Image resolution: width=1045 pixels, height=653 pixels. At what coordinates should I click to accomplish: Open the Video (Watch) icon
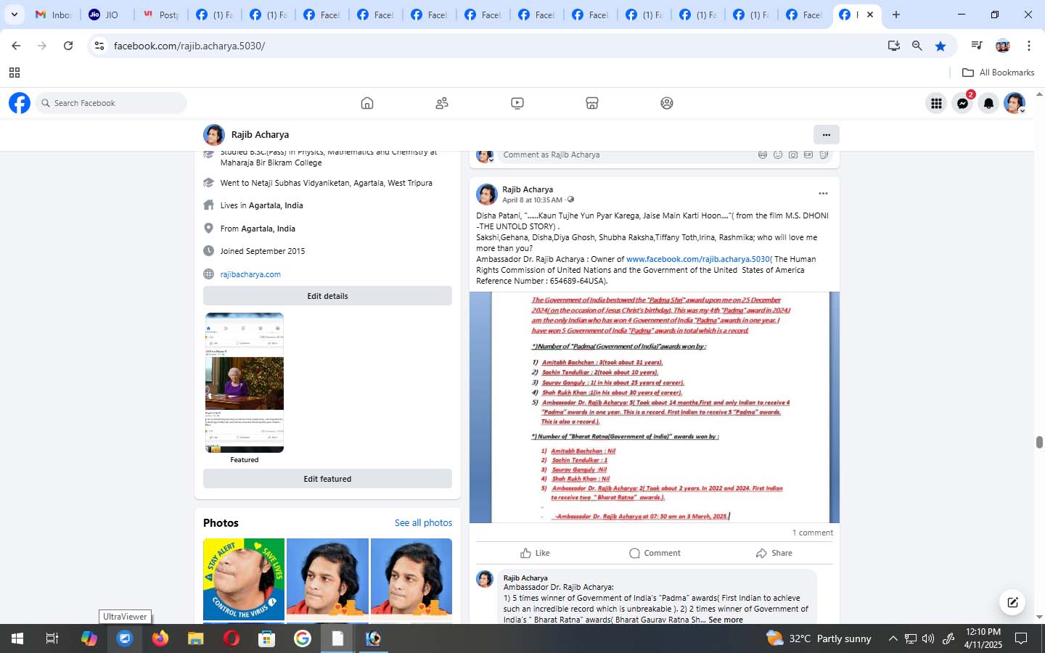tap(517, 103)
